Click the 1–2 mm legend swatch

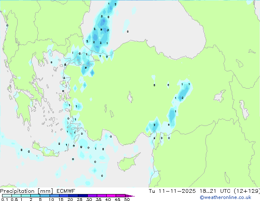click(x=26, y=196)
